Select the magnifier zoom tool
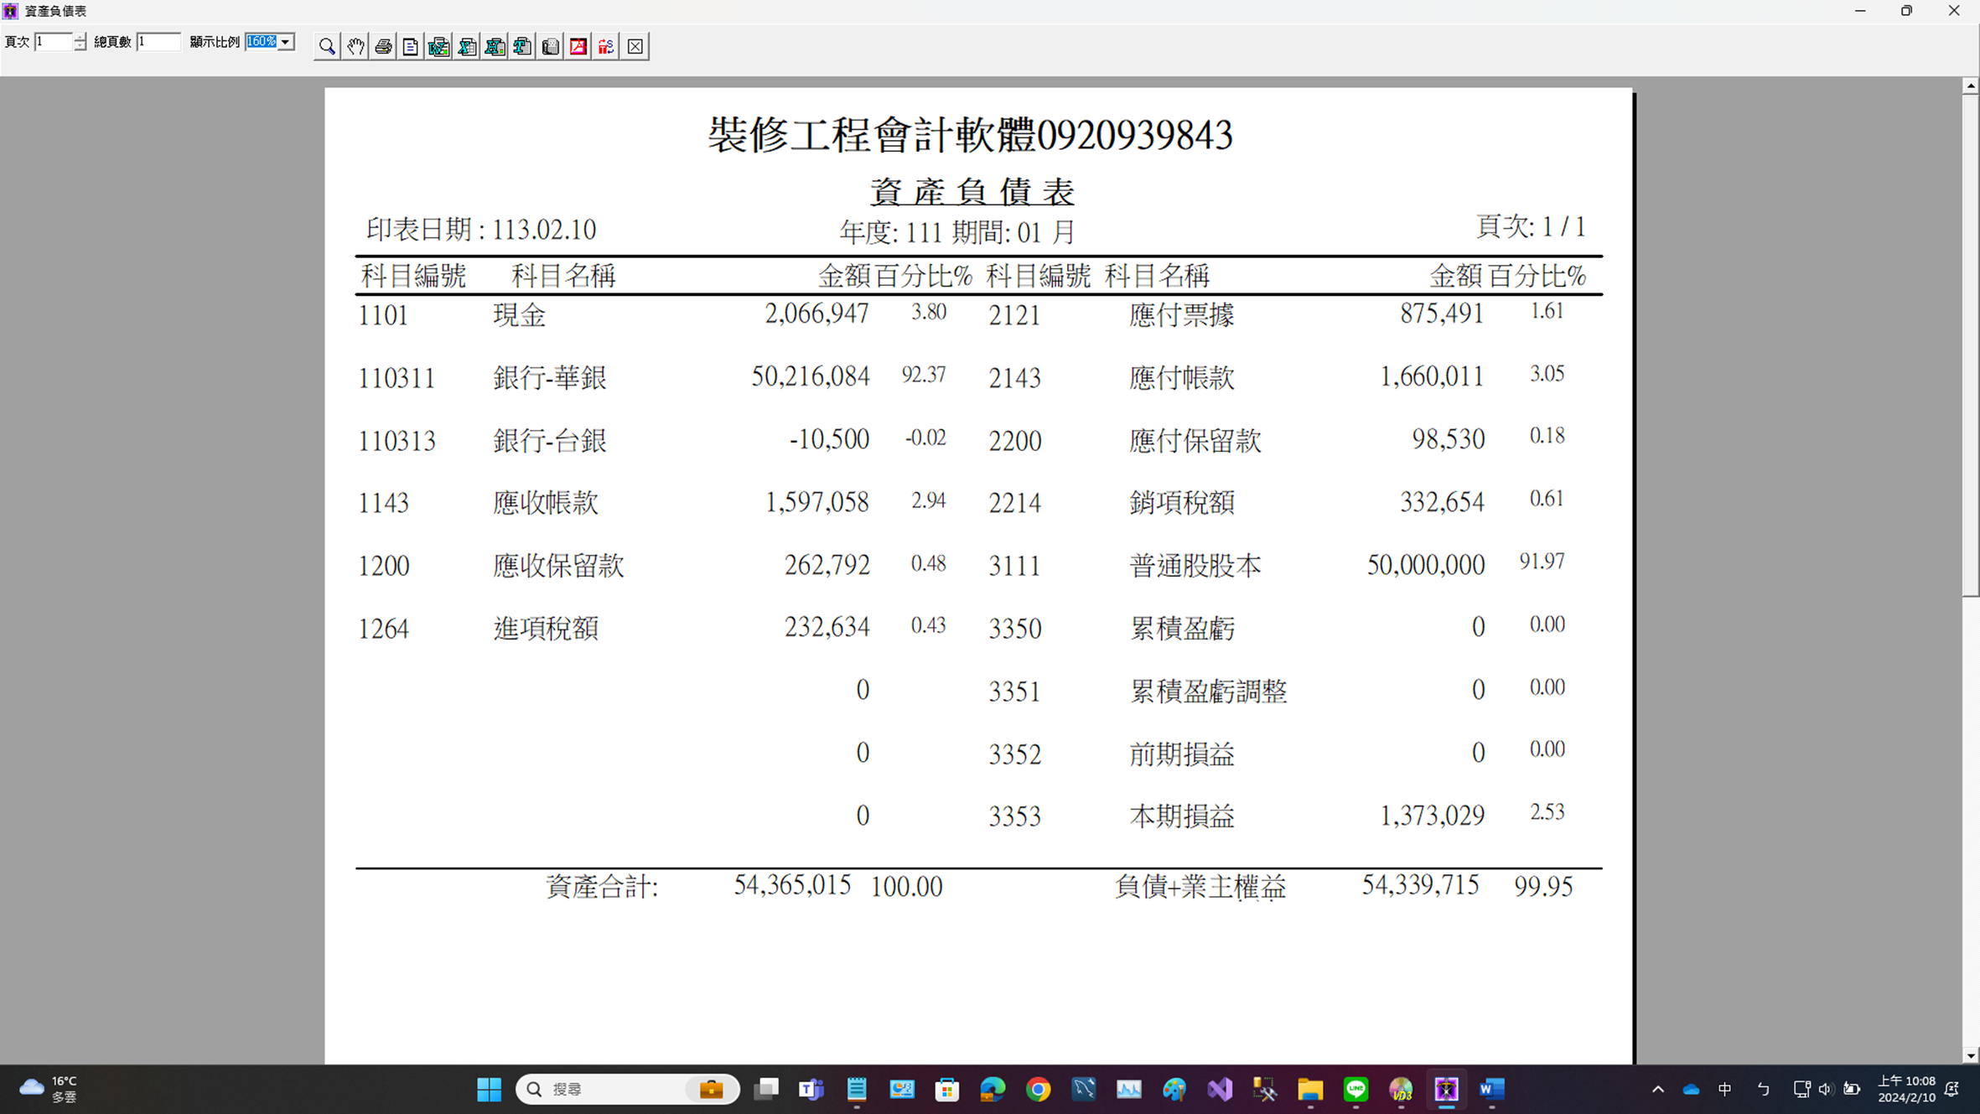 327,46
